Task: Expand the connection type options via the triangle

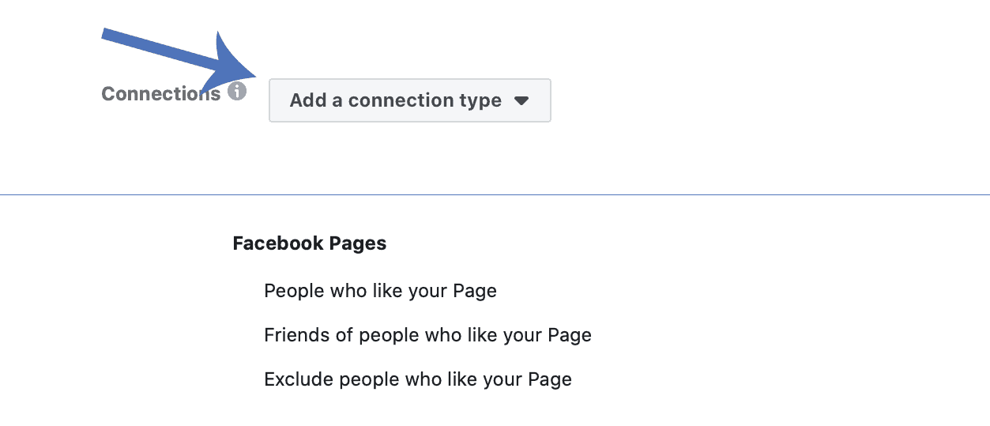Action: point(521,101)
